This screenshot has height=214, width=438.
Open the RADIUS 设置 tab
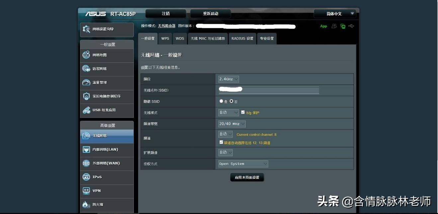tap(241, 38)
